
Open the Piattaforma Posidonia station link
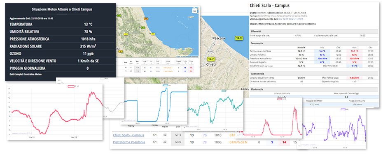[x=129, y=142]
